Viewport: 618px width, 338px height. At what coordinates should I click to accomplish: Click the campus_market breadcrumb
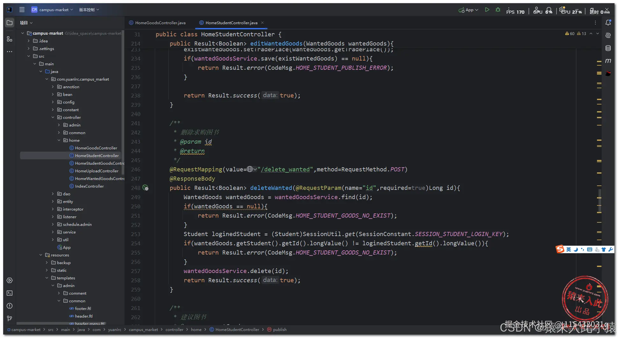point(143,329)
